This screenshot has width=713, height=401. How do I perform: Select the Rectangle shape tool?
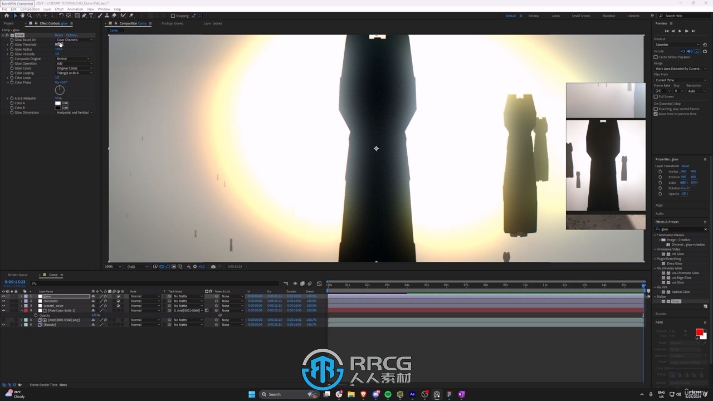(x=77, y=16)
